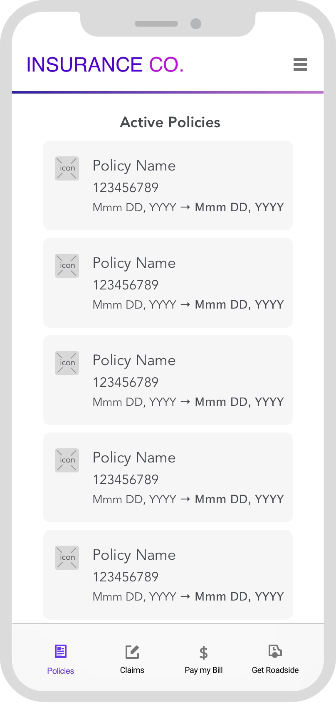Viewport: 336px width, 712px height.
Task: Tap the Policies document icon
Action: 61,651
